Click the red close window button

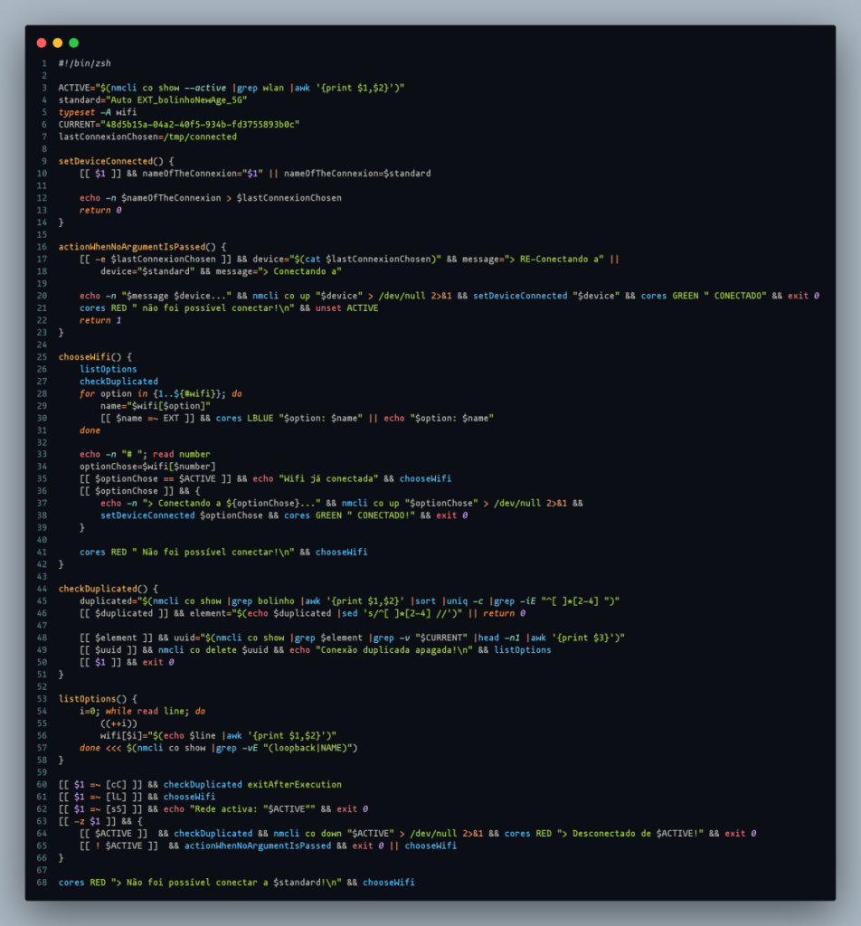tap(42, 43)
